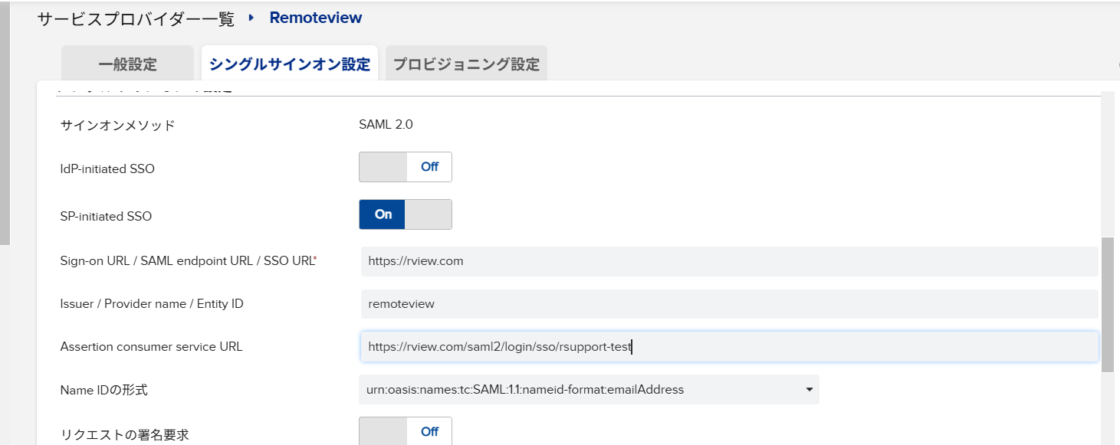The height and width of the screenshot is (445, 1120).
Task: Click the vertical scrollbar thumb
Action: (1108, 305)
